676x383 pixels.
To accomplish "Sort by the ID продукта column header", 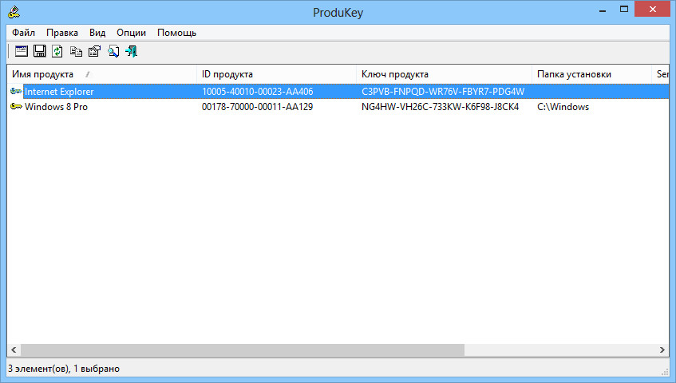I will coord(276,74).
